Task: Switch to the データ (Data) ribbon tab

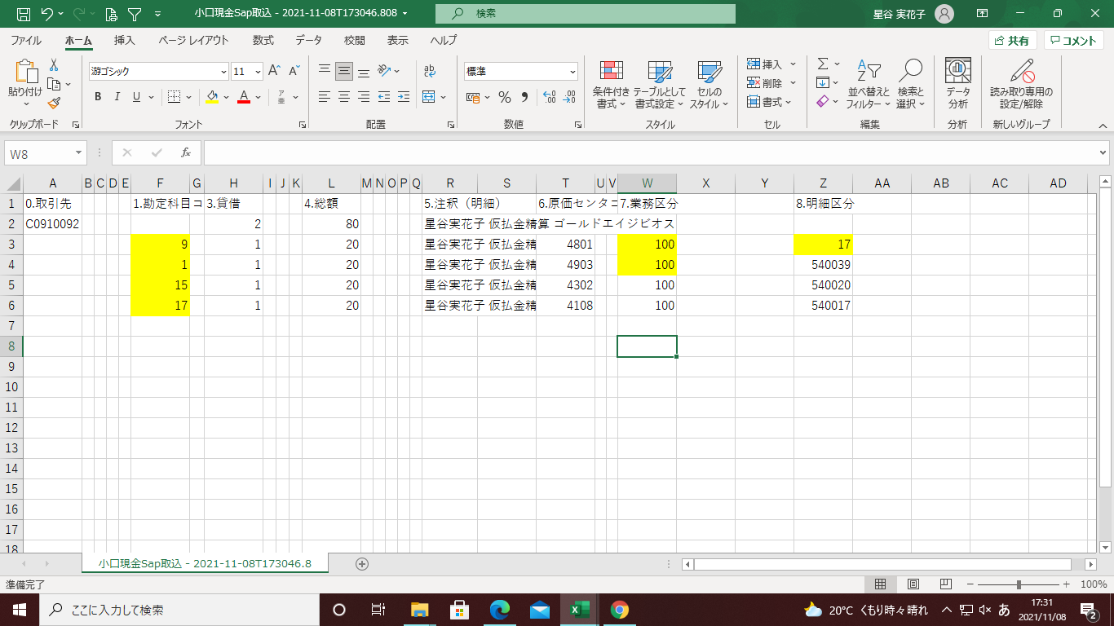Action: pyautogui.click(x=308, y=40)
